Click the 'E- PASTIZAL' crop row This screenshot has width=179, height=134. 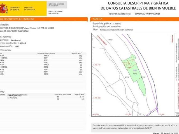pyautogui.click(x=12, y=98)
